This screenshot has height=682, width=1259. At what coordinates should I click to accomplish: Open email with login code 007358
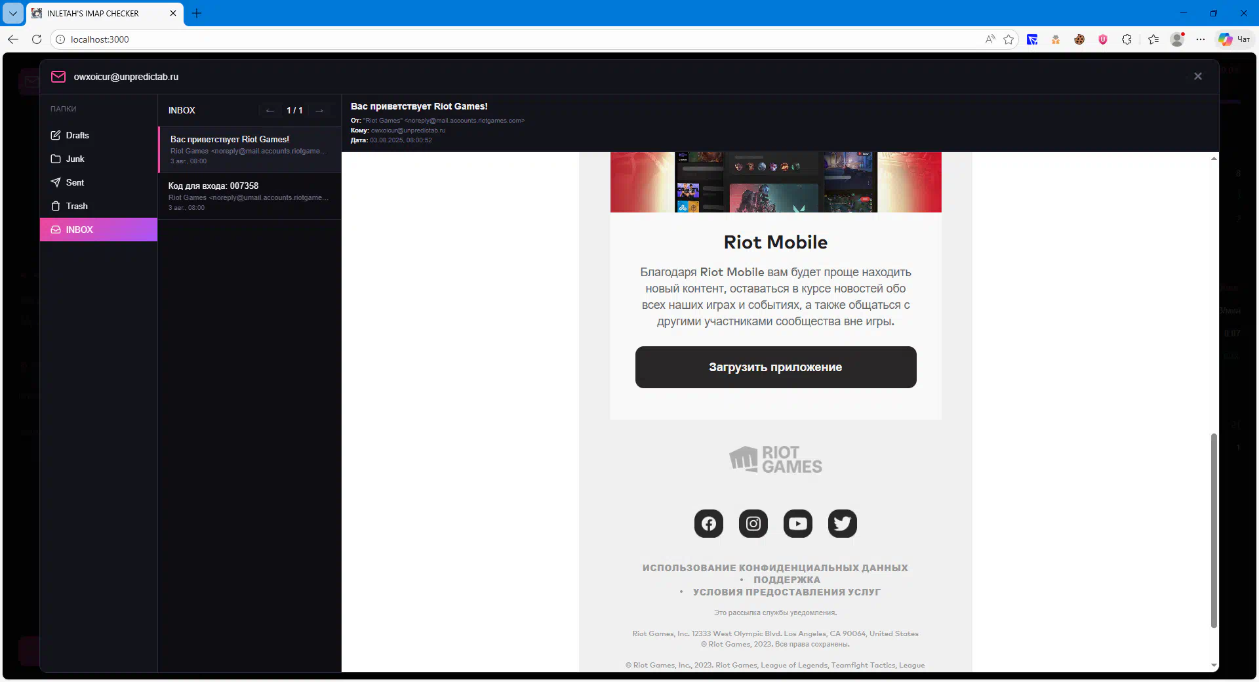point(249,195)
